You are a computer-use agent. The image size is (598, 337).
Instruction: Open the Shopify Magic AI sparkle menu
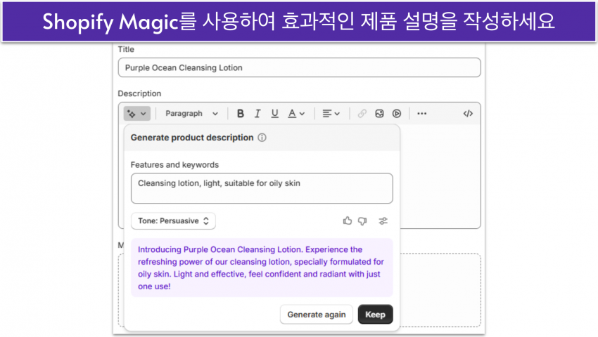click(x=136, y=113)
